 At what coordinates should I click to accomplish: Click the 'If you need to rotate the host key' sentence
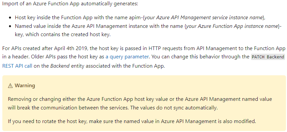point(132,121)
